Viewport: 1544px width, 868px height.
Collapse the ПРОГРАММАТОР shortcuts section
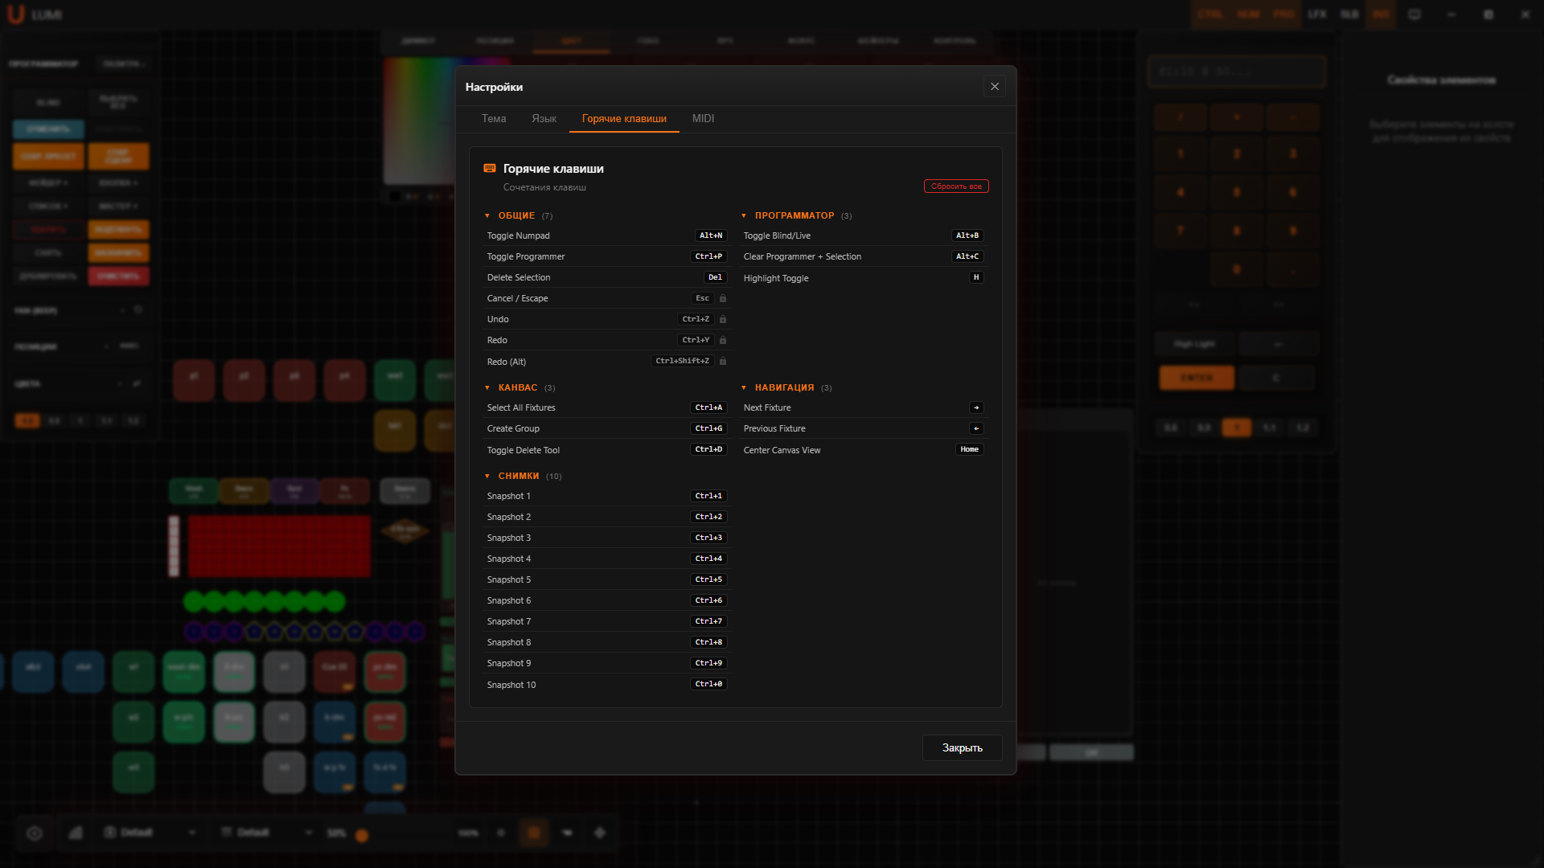tap(796, 215)
